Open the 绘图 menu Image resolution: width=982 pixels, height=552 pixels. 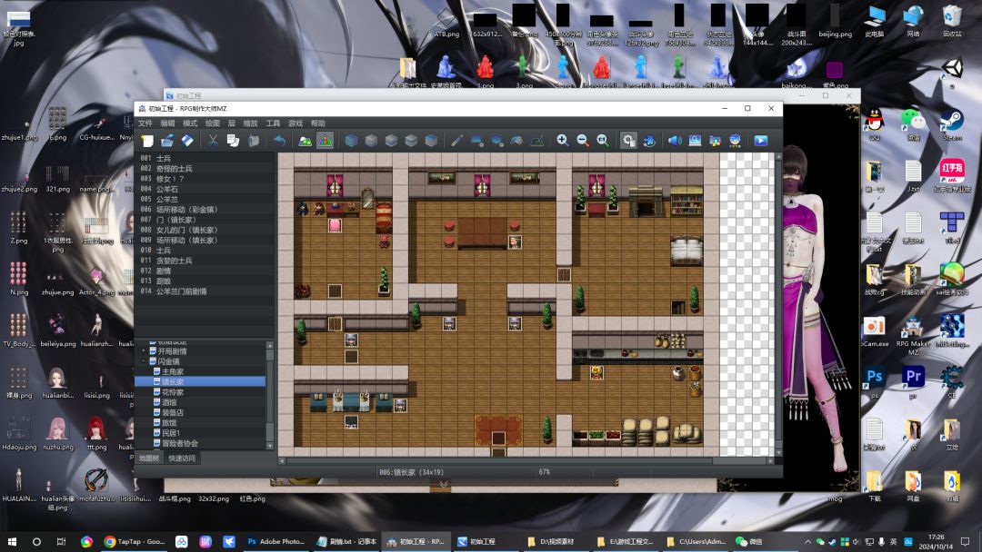point(212,123)
